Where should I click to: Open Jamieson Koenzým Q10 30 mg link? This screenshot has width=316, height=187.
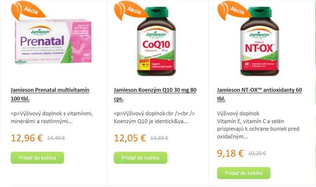[x=155, y=94]
